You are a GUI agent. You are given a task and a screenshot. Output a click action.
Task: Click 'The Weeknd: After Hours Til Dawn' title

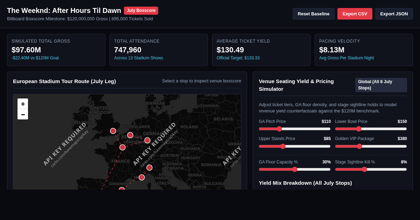click(x=64, y=10)
